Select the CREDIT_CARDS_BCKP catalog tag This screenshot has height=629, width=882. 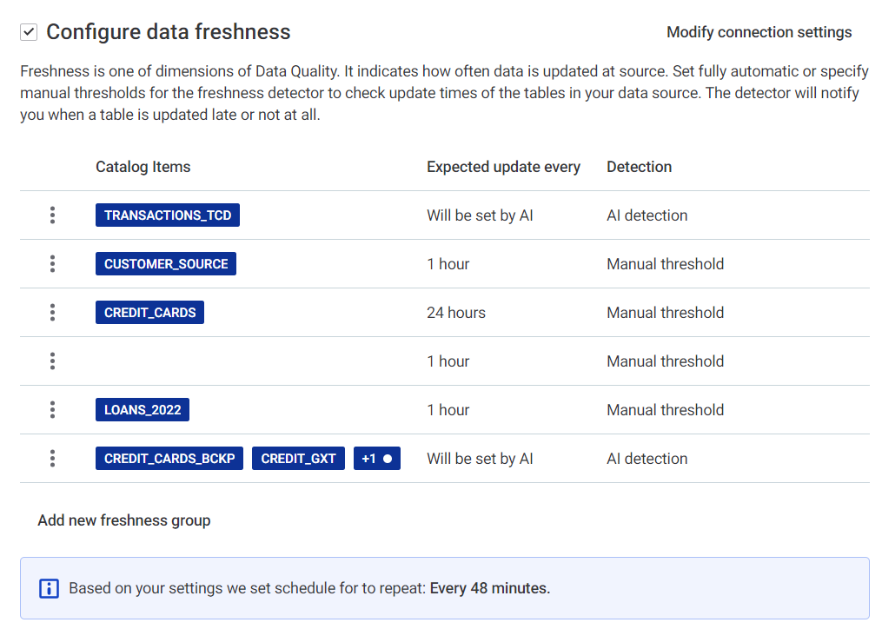point(169,459)
